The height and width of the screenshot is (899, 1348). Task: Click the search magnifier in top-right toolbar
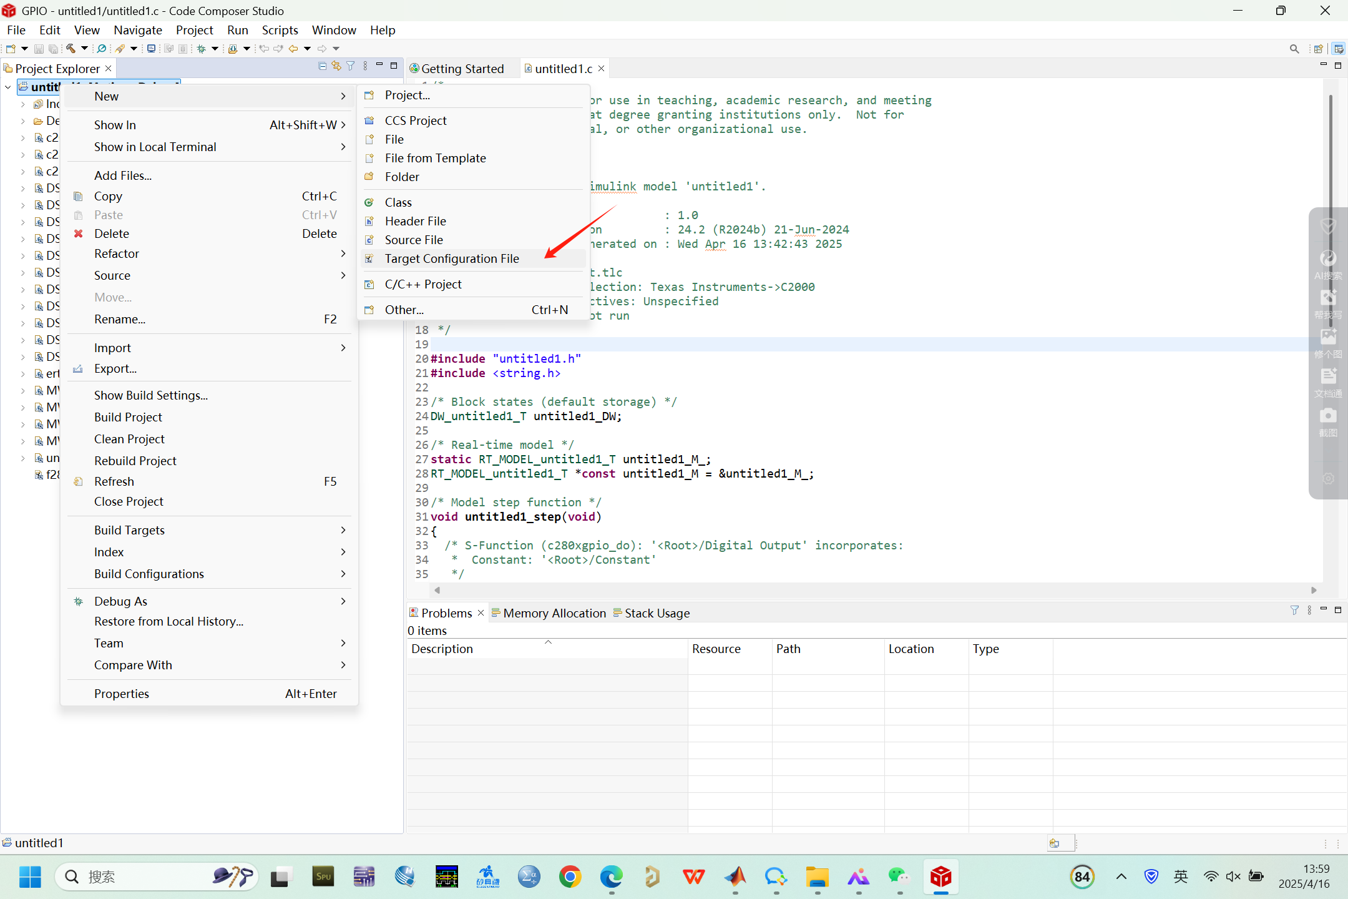(x=1294, y=49)
